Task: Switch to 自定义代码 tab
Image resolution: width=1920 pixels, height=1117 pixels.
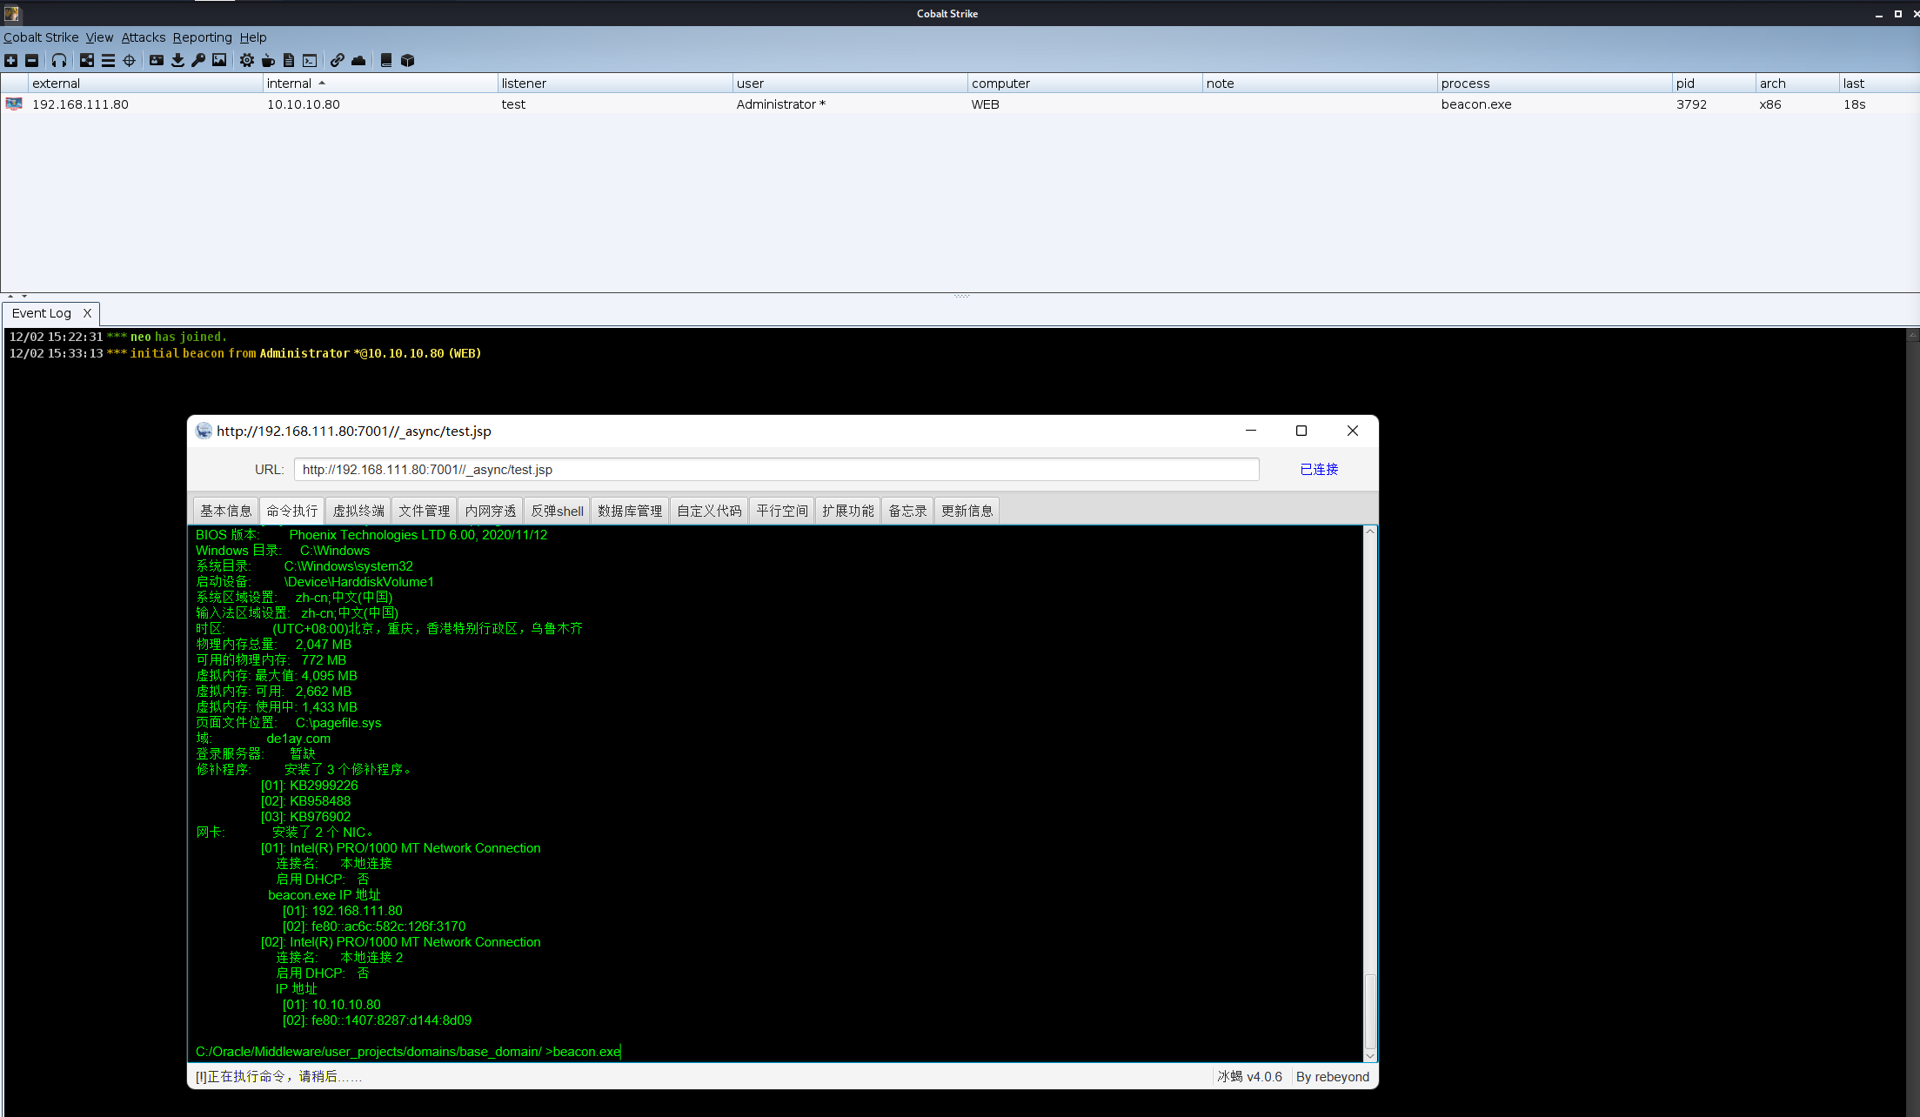Action: click(x=709, y=511)
